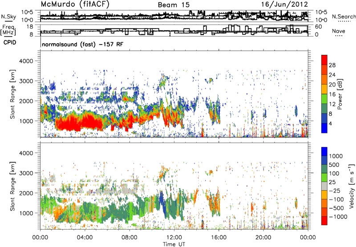Click the 'N.Sky' legend label
This screenshot has height=247, width=356.
click(8, 16)
